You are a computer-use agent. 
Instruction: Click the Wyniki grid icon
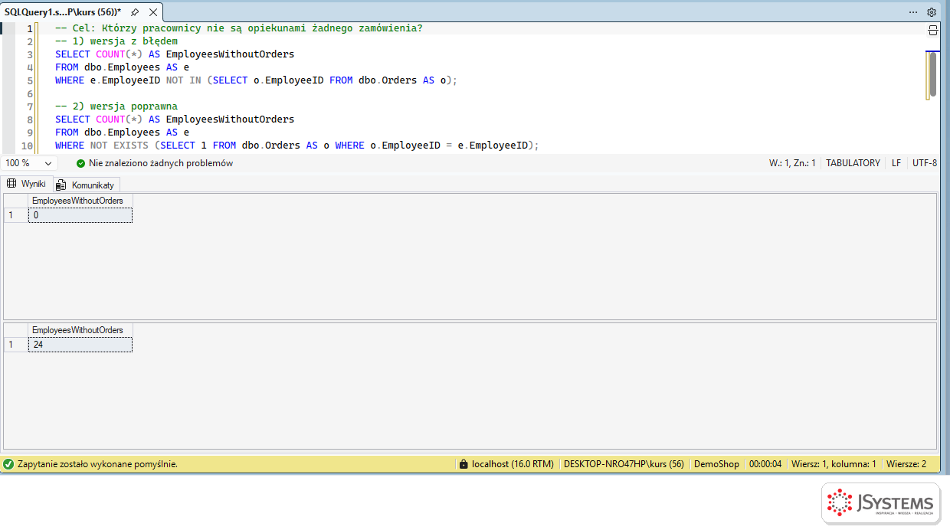click(x=11, y=184)
